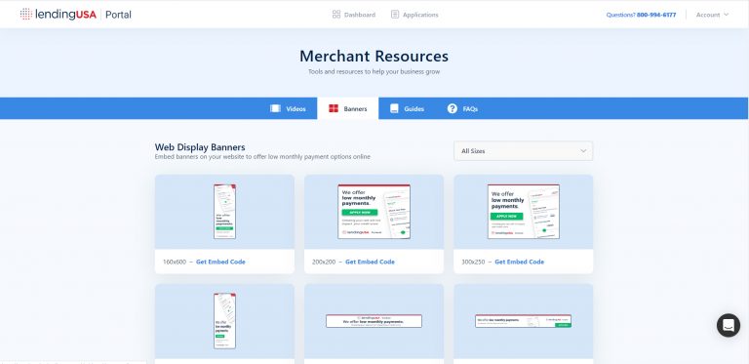Click the 160x600 size label
Screen dimensions: 749x364
click(175, 262)
